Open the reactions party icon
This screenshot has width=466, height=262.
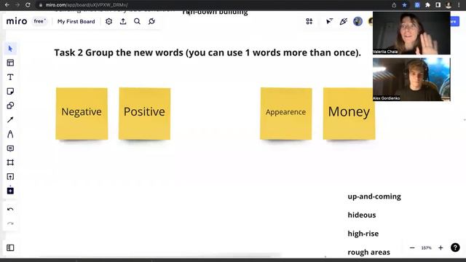344,21
